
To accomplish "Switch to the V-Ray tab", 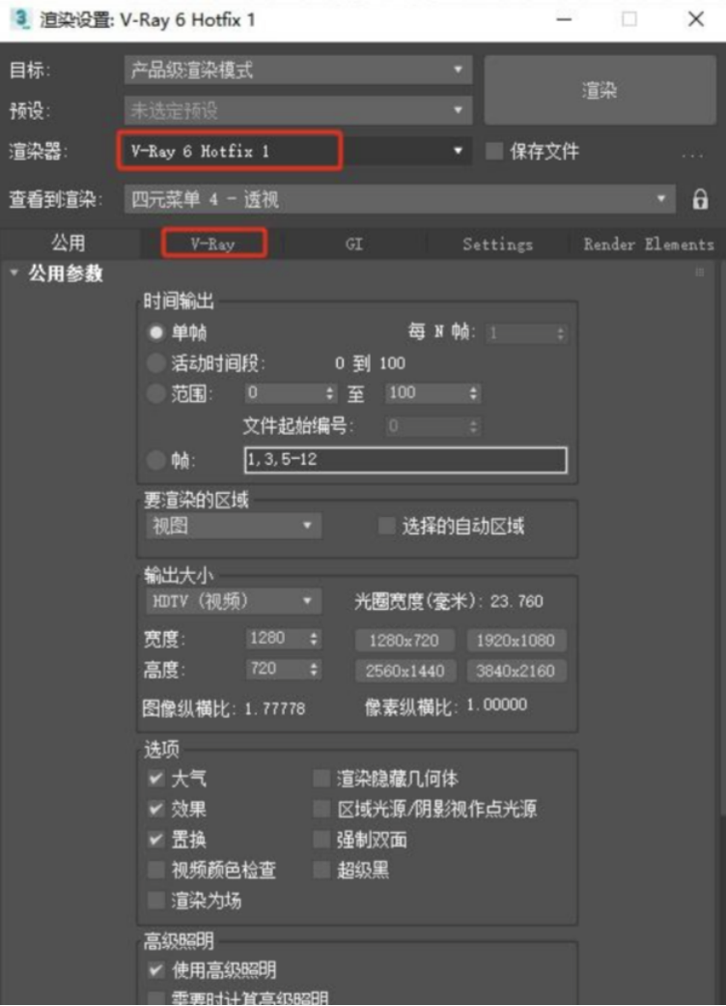I will (212, 244).
